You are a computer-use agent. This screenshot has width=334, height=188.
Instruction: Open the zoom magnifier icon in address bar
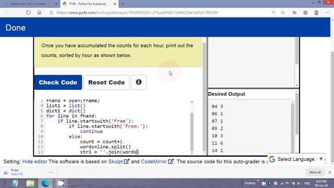pos(273,13)
